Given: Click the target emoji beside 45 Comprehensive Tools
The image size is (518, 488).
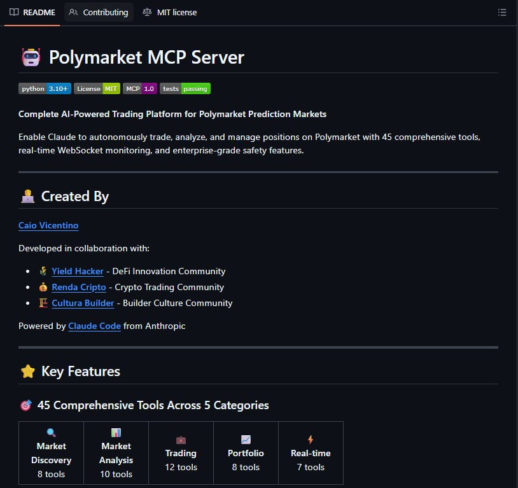Looking at the screenshot, I should (x=25, y=405).
